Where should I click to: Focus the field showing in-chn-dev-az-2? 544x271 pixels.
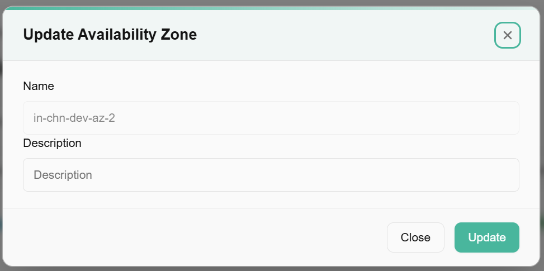271,118
